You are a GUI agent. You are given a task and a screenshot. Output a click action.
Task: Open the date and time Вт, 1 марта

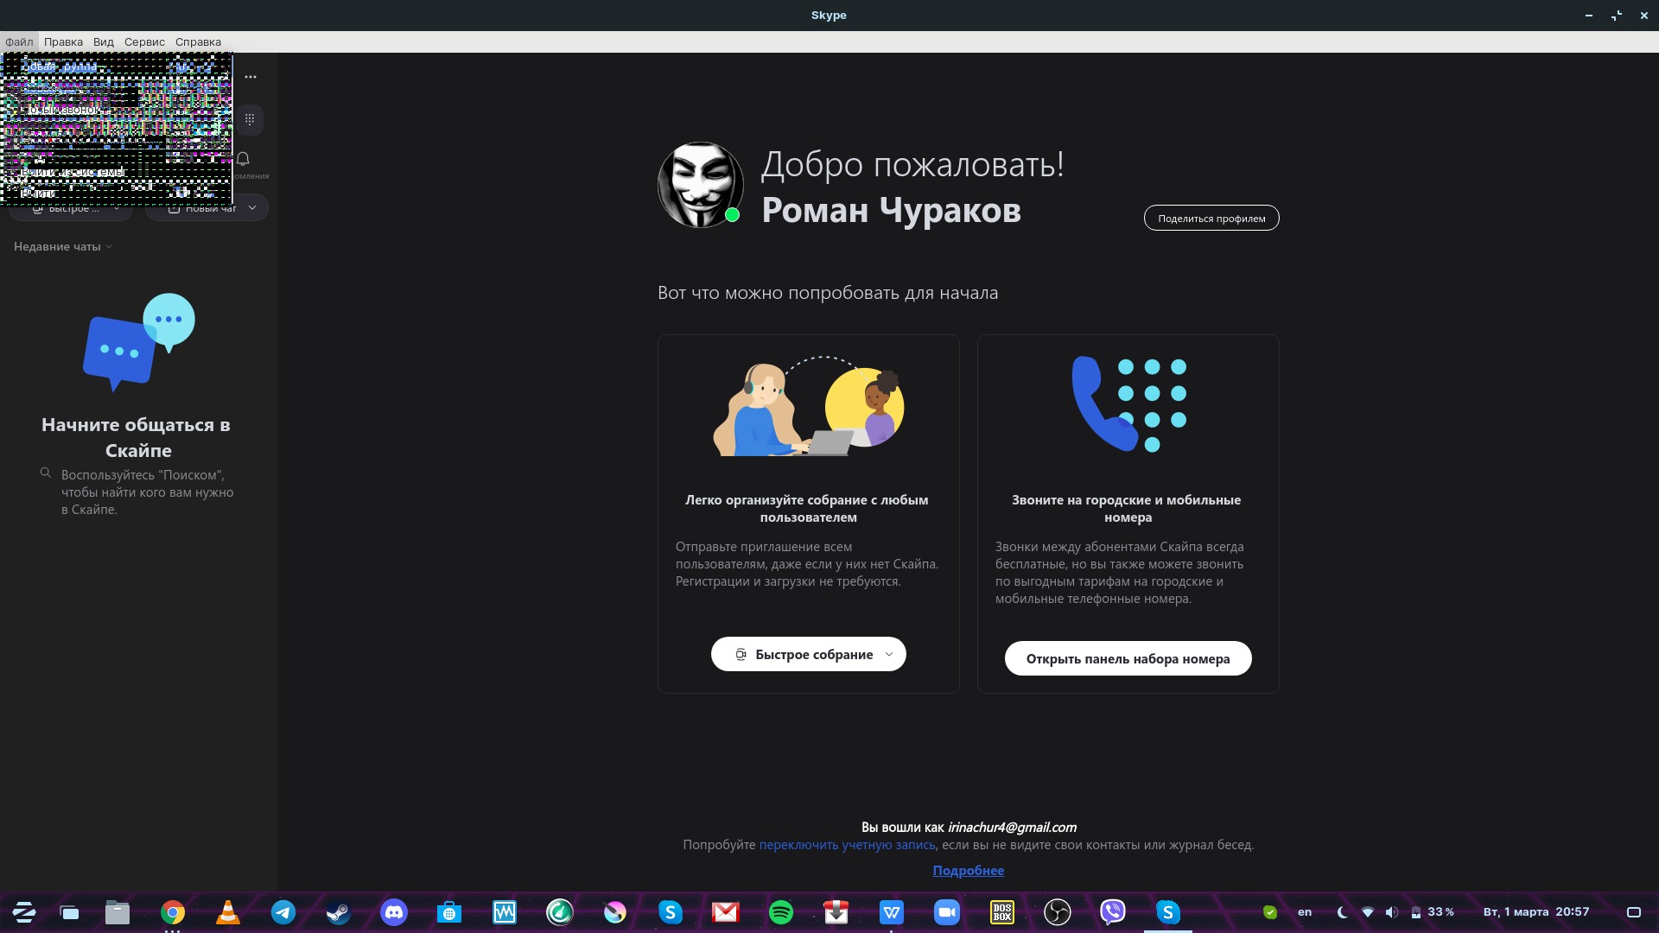[1536, 912]
